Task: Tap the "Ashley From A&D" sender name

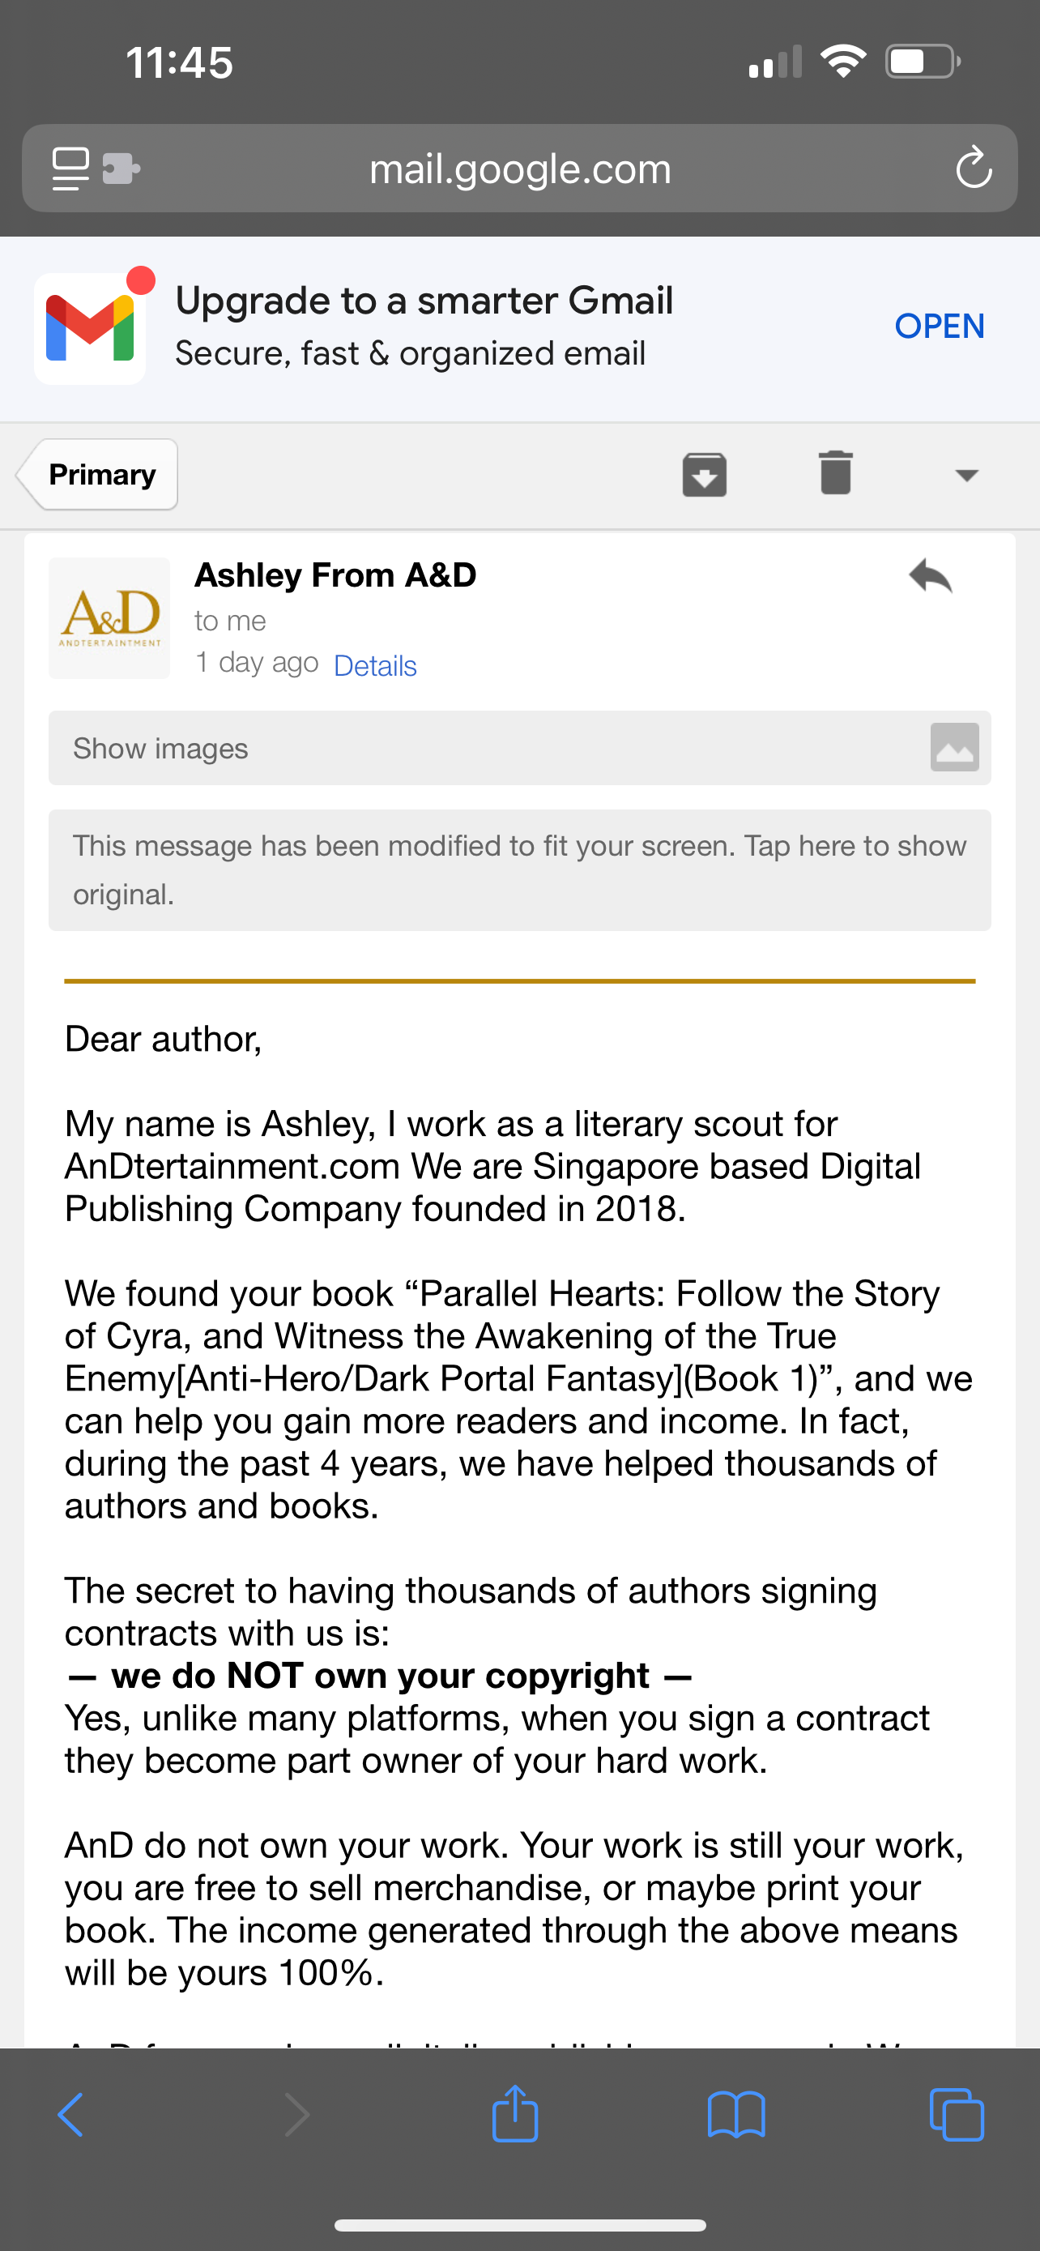Action: point(335,575)
